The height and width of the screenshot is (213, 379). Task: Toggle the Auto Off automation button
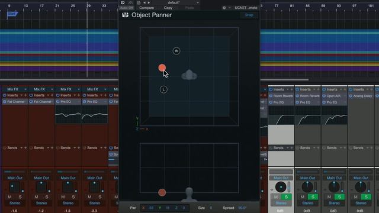[x=126, y=8]
